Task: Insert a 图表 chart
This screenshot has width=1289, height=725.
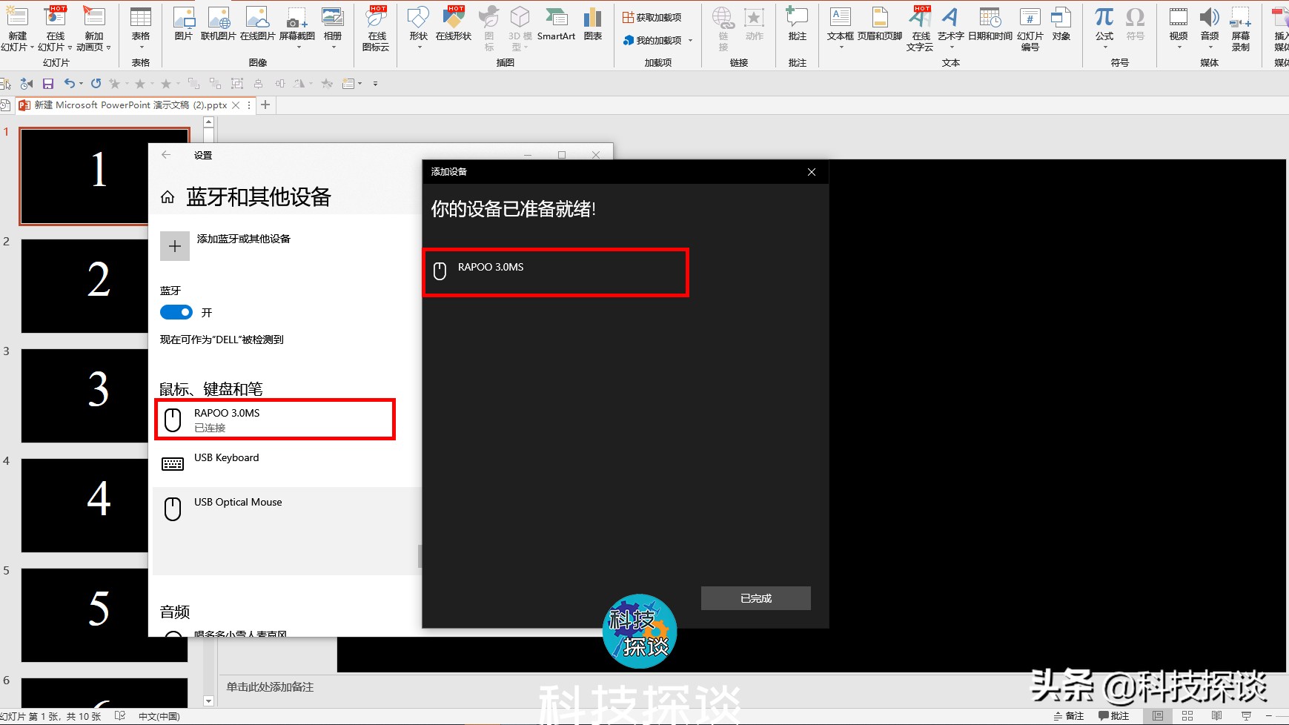Action: pos(593,24)
